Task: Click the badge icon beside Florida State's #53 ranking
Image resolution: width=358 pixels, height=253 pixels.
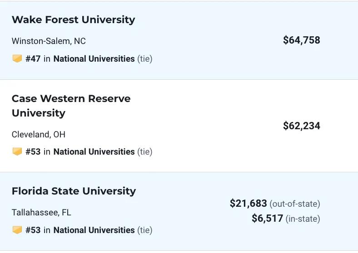Action: 17,230
